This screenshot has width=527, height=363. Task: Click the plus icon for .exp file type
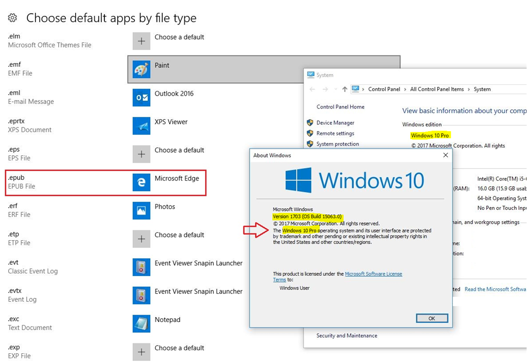click(142, 352)
